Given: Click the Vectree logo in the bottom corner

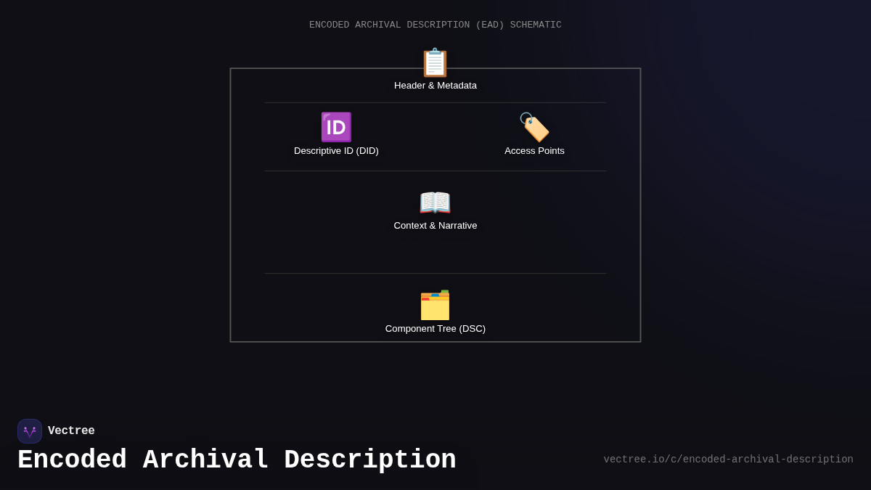Looking at the screenshot, I should point(30,431).
